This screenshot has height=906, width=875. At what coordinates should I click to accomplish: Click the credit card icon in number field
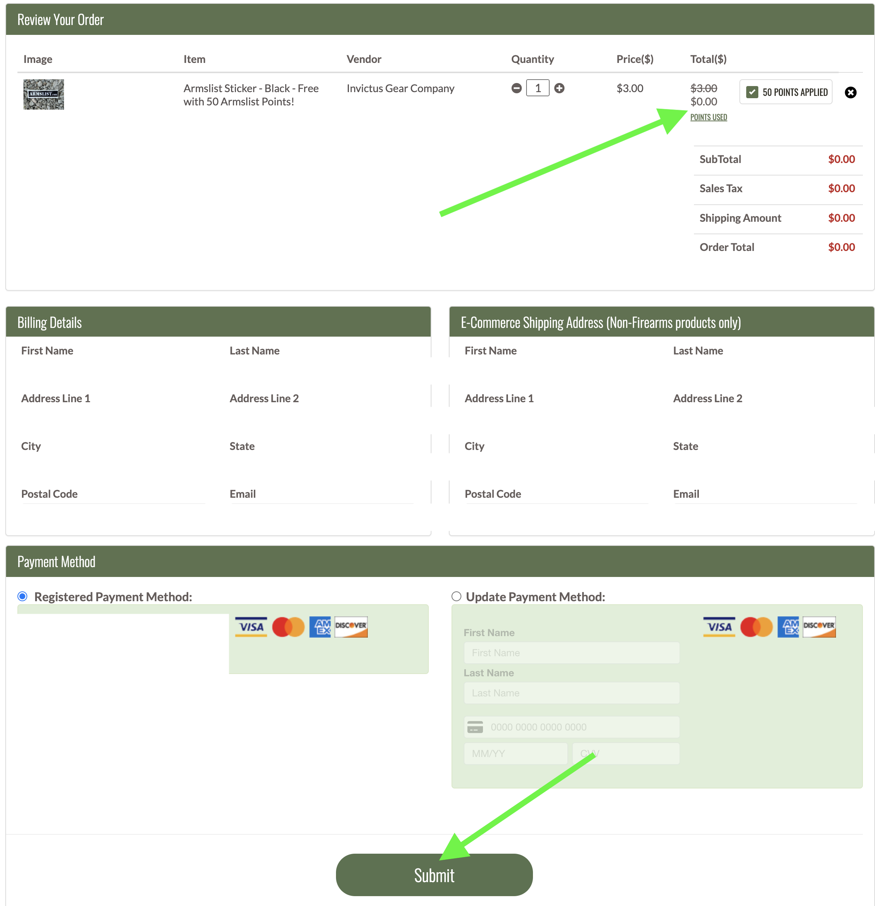tap(475, 727)
